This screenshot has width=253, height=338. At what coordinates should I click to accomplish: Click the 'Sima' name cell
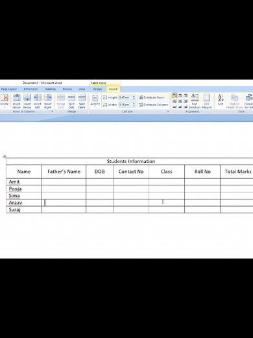[x=24, y=196]
